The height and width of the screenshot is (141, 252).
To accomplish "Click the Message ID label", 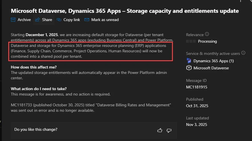I will [196, 80].
